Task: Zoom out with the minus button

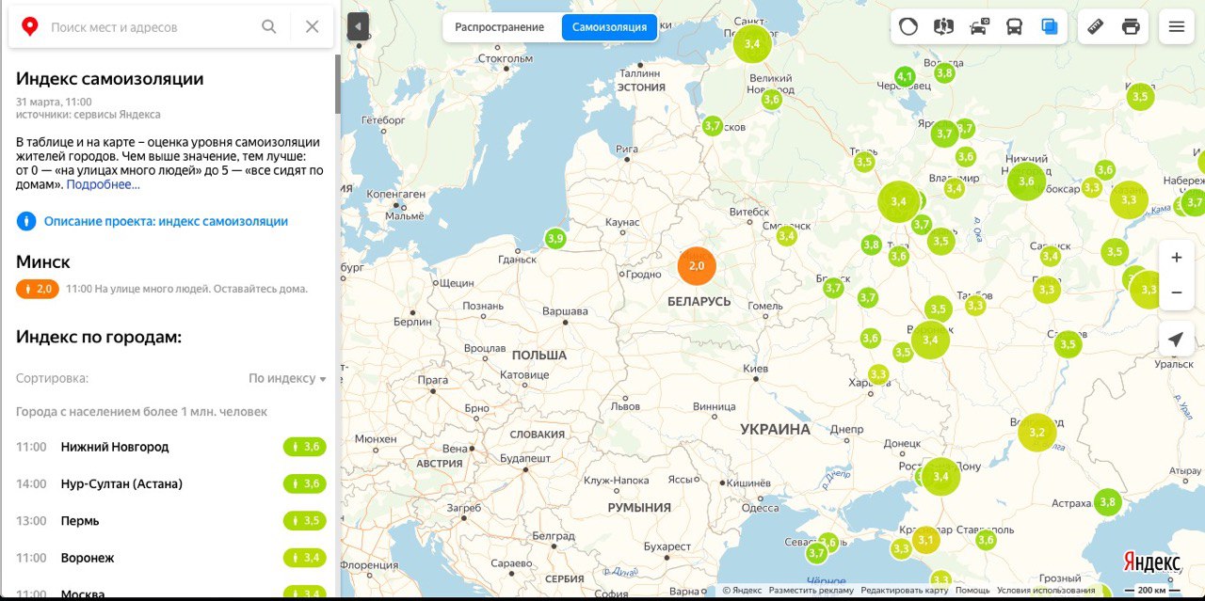Action: [1176, 293]
